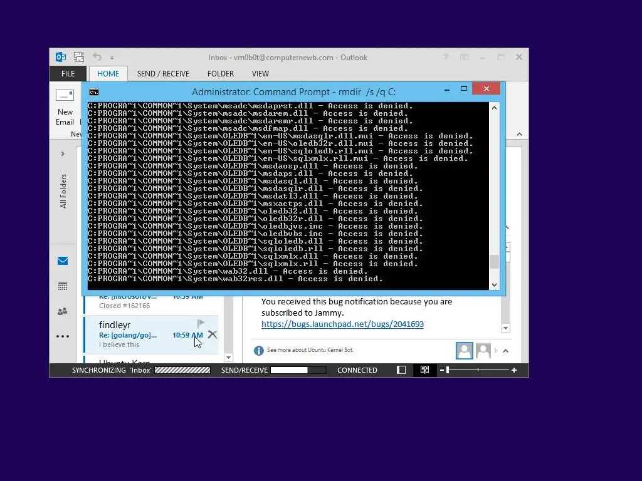
Task: Click See more about Ubuntu Kernel Bot
Action: (x=310, y=350)
